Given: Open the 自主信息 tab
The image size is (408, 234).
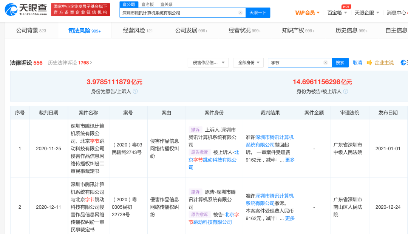Looking at the screenshot, I should [396, 31].
